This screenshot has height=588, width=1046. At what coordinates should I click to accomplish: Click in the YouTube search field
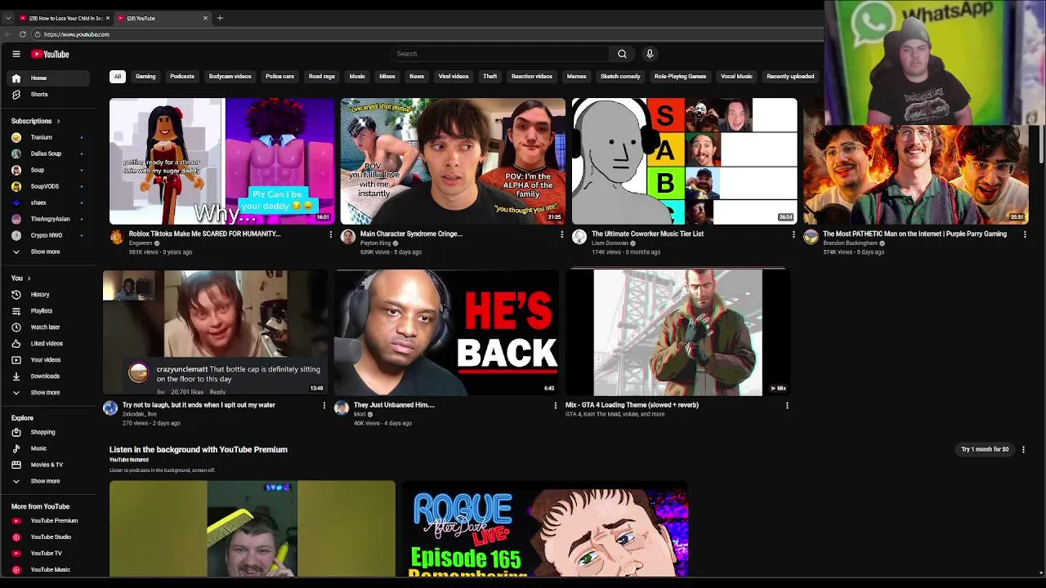click(x=499, y=54)
